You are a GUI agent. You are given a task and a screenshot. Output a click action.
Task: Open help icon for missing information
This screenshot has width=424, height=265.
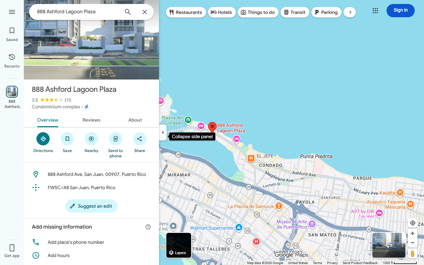pyautogui.click(x=148, y=227)
